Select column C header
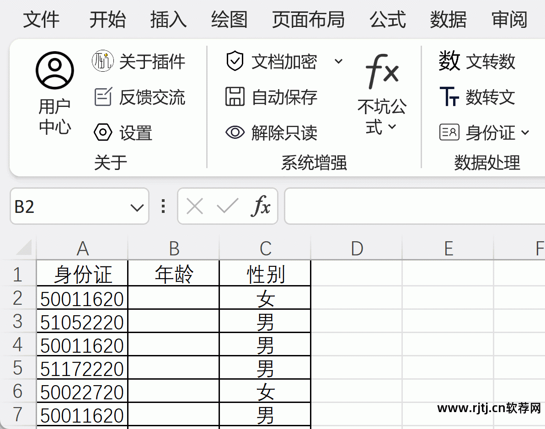This screenshot has width=545, height=429. (x=265, y=248)
